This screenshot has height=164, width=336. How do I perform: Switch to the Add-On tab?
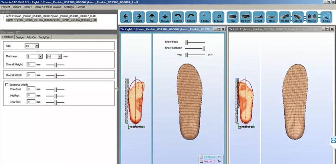[x=31, y=37]
